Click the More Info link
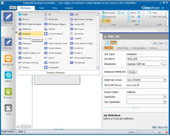This screenshot has height=136, width=170. point(163,127)
